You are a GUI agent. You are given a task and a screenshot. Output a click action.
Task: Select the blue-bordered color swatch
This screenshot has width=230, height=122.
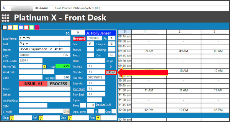21,27
